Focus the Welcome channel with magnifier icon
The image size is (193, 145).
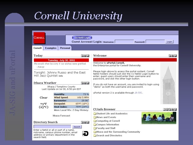click(170, 56)
